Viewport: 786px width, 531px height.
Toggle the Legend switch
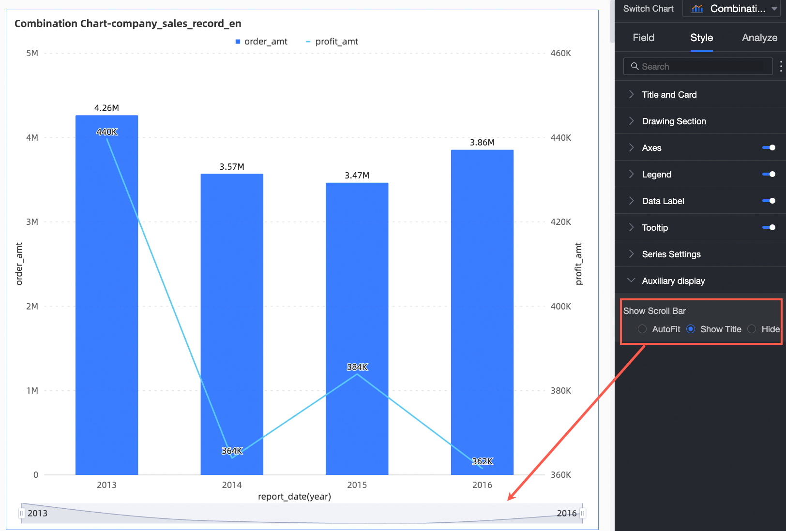click(x=769, y=174)
